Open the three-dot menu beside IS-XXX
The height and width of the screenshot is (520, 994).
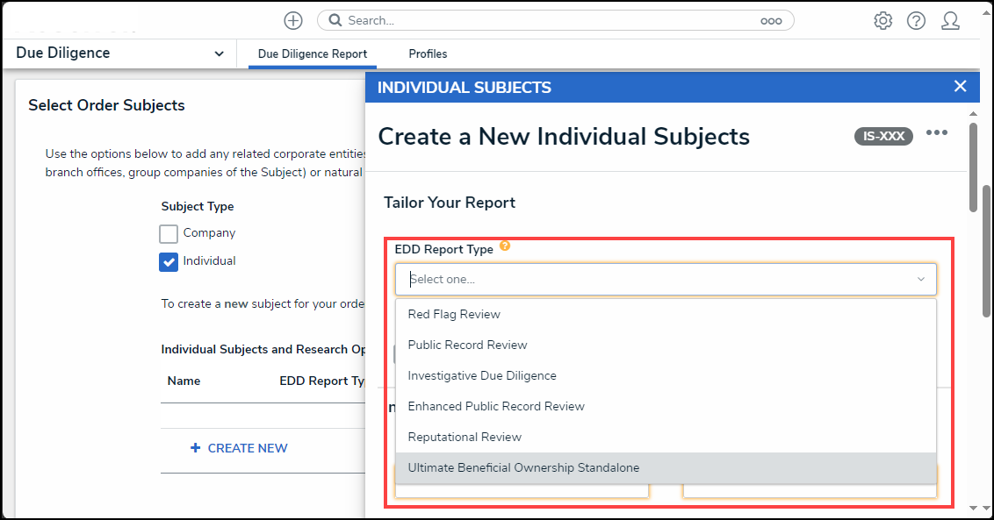936,133
